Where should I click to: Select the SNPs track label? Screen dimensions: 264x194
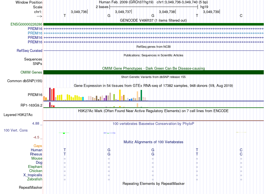click(x=38, y=64)
